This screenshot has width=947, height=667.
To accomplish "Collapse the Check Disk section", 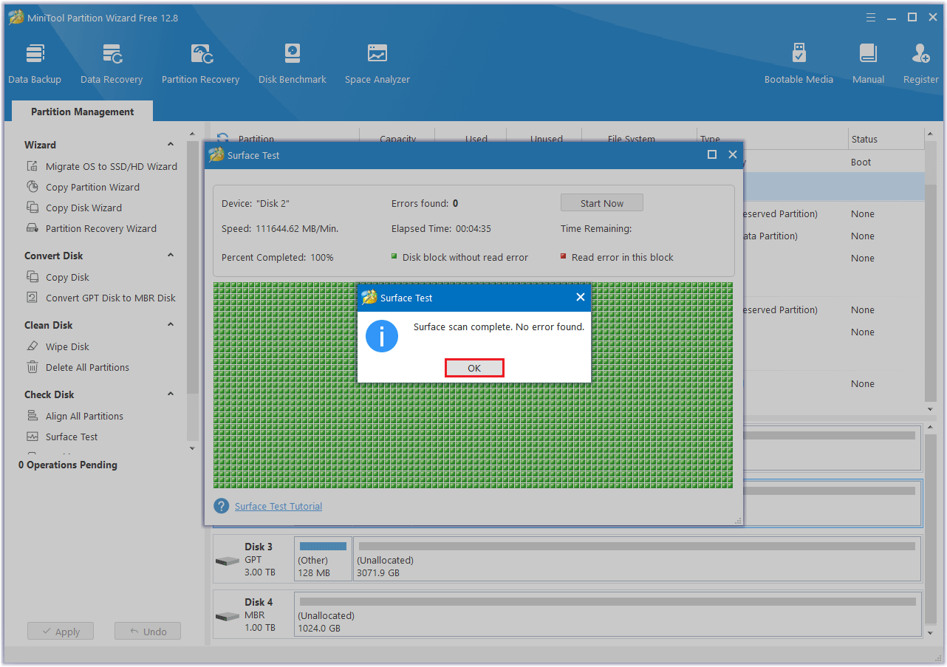I will (x=171, y=394).
